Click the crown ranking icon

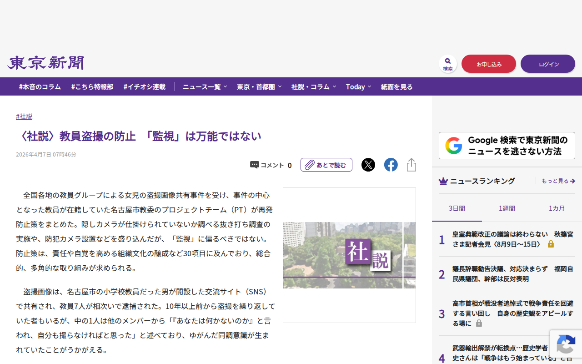443,181
